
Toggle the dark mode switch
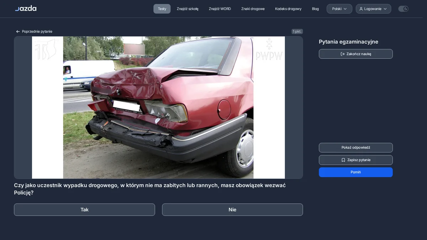403,9
